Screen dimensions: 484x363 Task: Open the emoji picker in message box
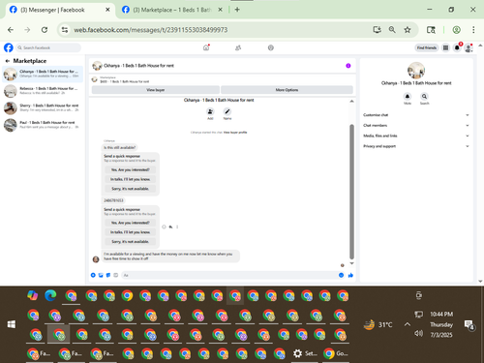[341, 275]
